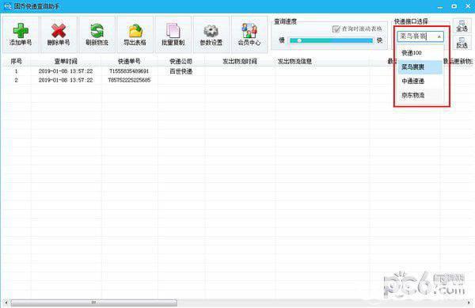Choose 京东物流 from the dropdown list

tap(420, 95)
